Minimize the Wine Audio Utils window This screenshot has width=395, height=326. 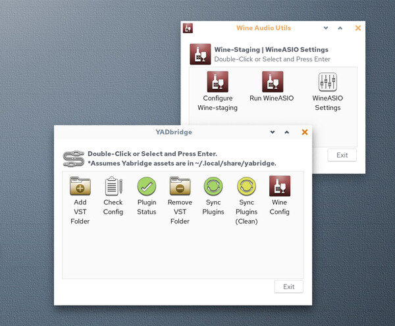pos(326,28)
